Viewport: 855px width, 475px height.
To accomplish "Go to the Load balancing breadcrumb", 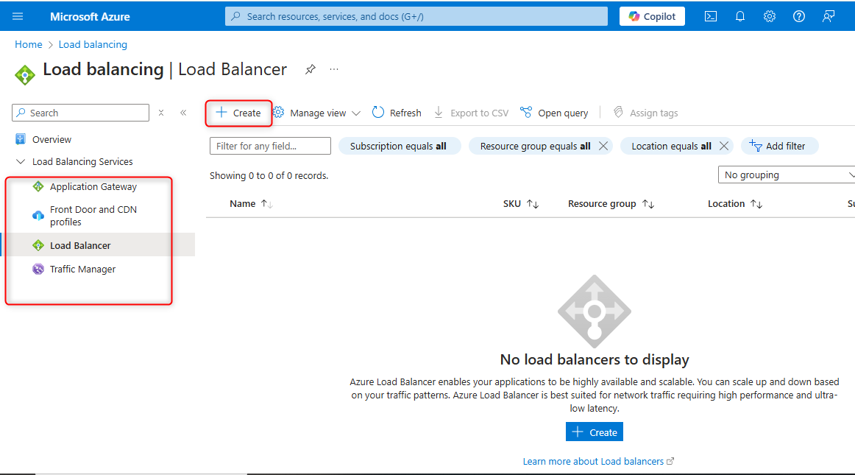I will pos(93,44).
